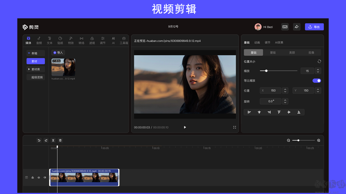Switch to the 蒙版 sub-tab
Screen dimensions: 346x194
click(273, 52)
